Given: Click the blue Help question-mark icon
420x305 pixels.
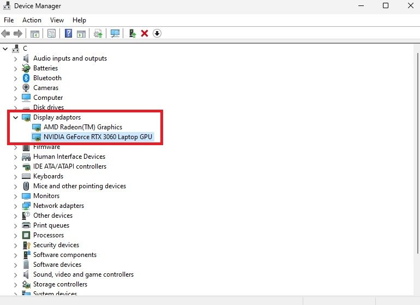Looking at the screenshot, I should coord(68,33).
